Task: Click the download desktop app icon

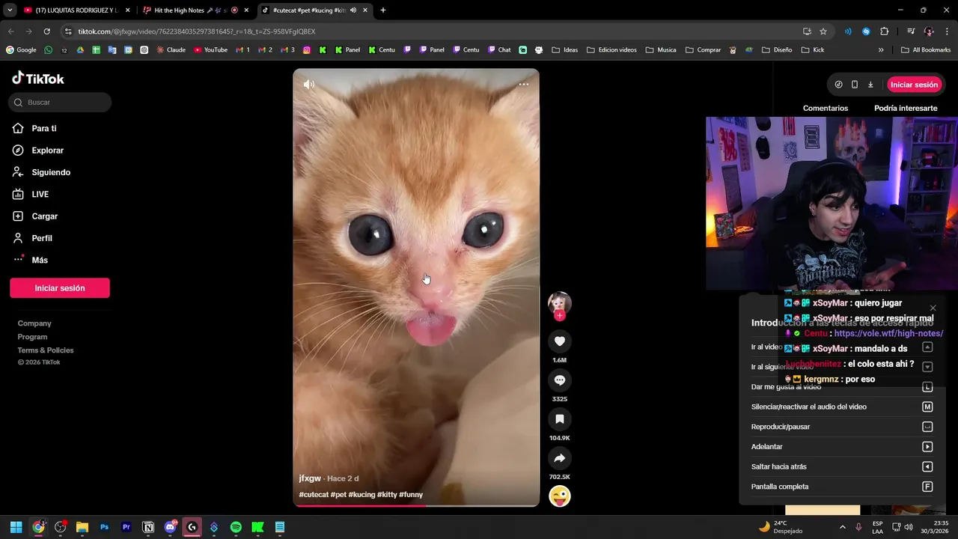Action: point(870,85)
